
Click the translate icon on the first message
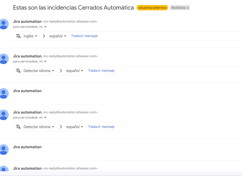click(18, 36)
